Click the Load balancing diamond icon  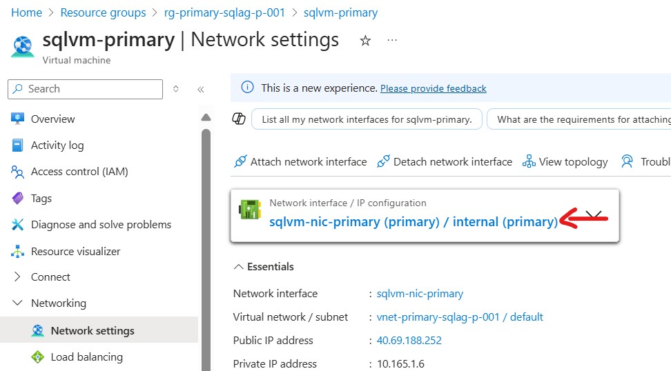(38, 357)
